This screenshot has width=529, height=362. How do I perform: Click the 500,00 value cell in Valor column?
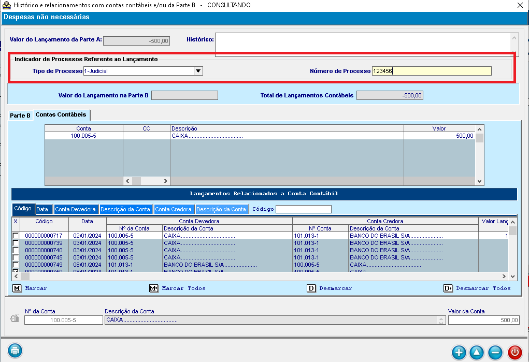click(x=439, y=136)
